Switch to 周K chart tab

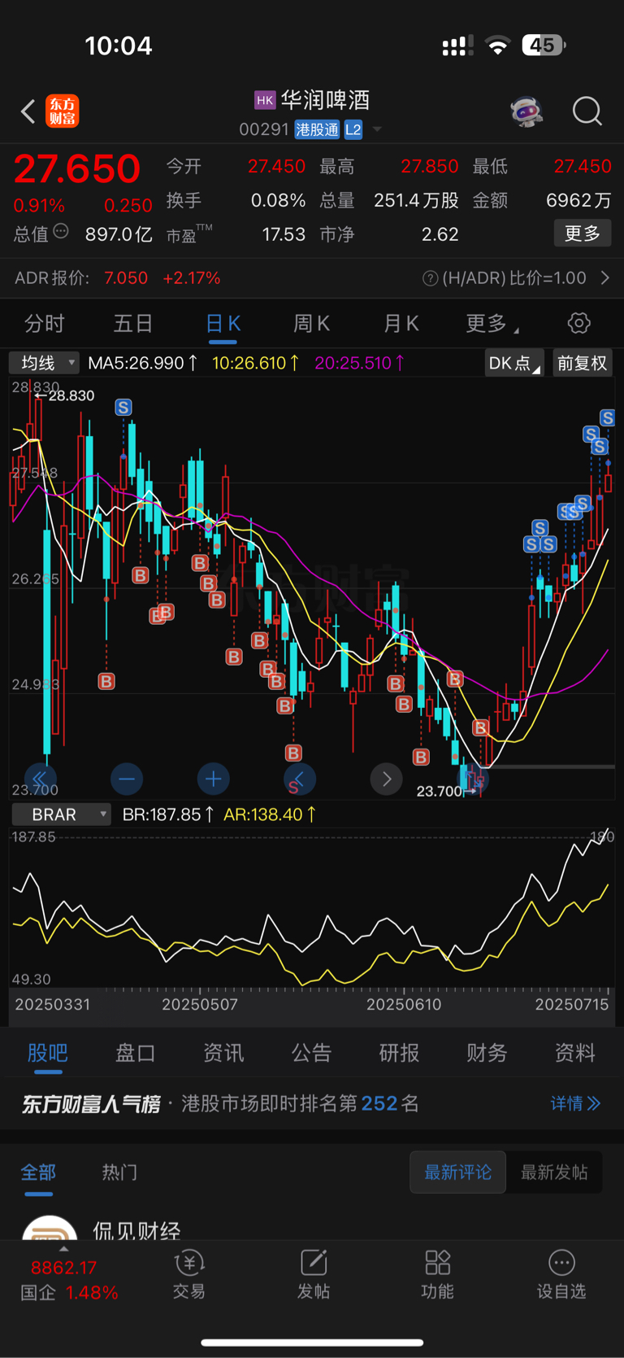click(311, 324)
